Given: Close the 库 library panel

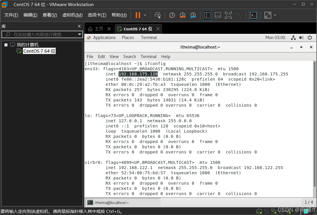Looking at the screenshot, I should coord(79,26).
